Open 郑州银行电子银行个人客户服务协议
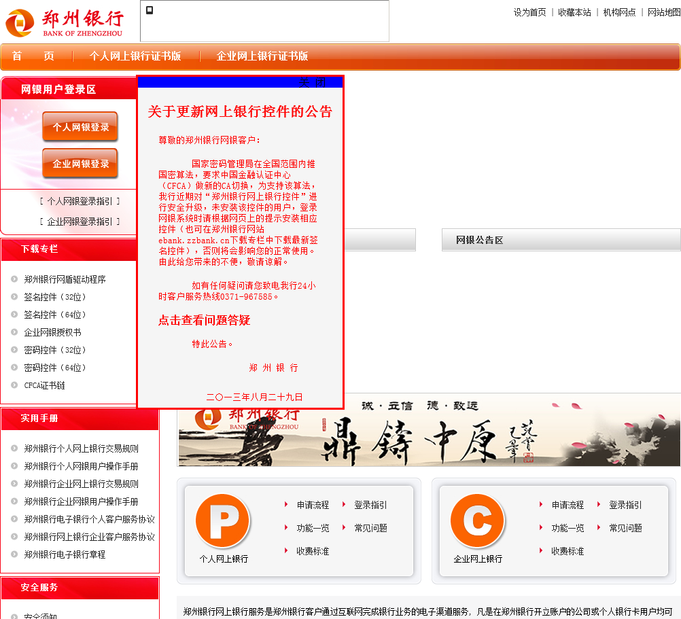This screenshot has height=619, width=681. pos(90,519)
